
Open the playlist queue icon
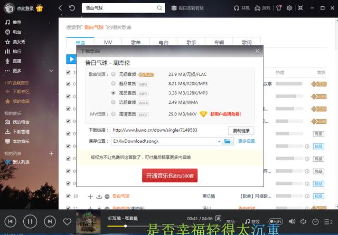(x=328, y=222)
